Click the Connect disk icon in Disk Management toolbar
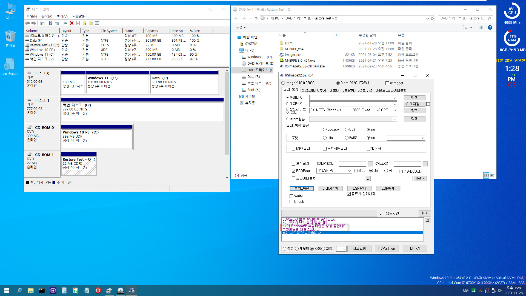This screenshot has height=296, width=526. (x=65, y=23)
